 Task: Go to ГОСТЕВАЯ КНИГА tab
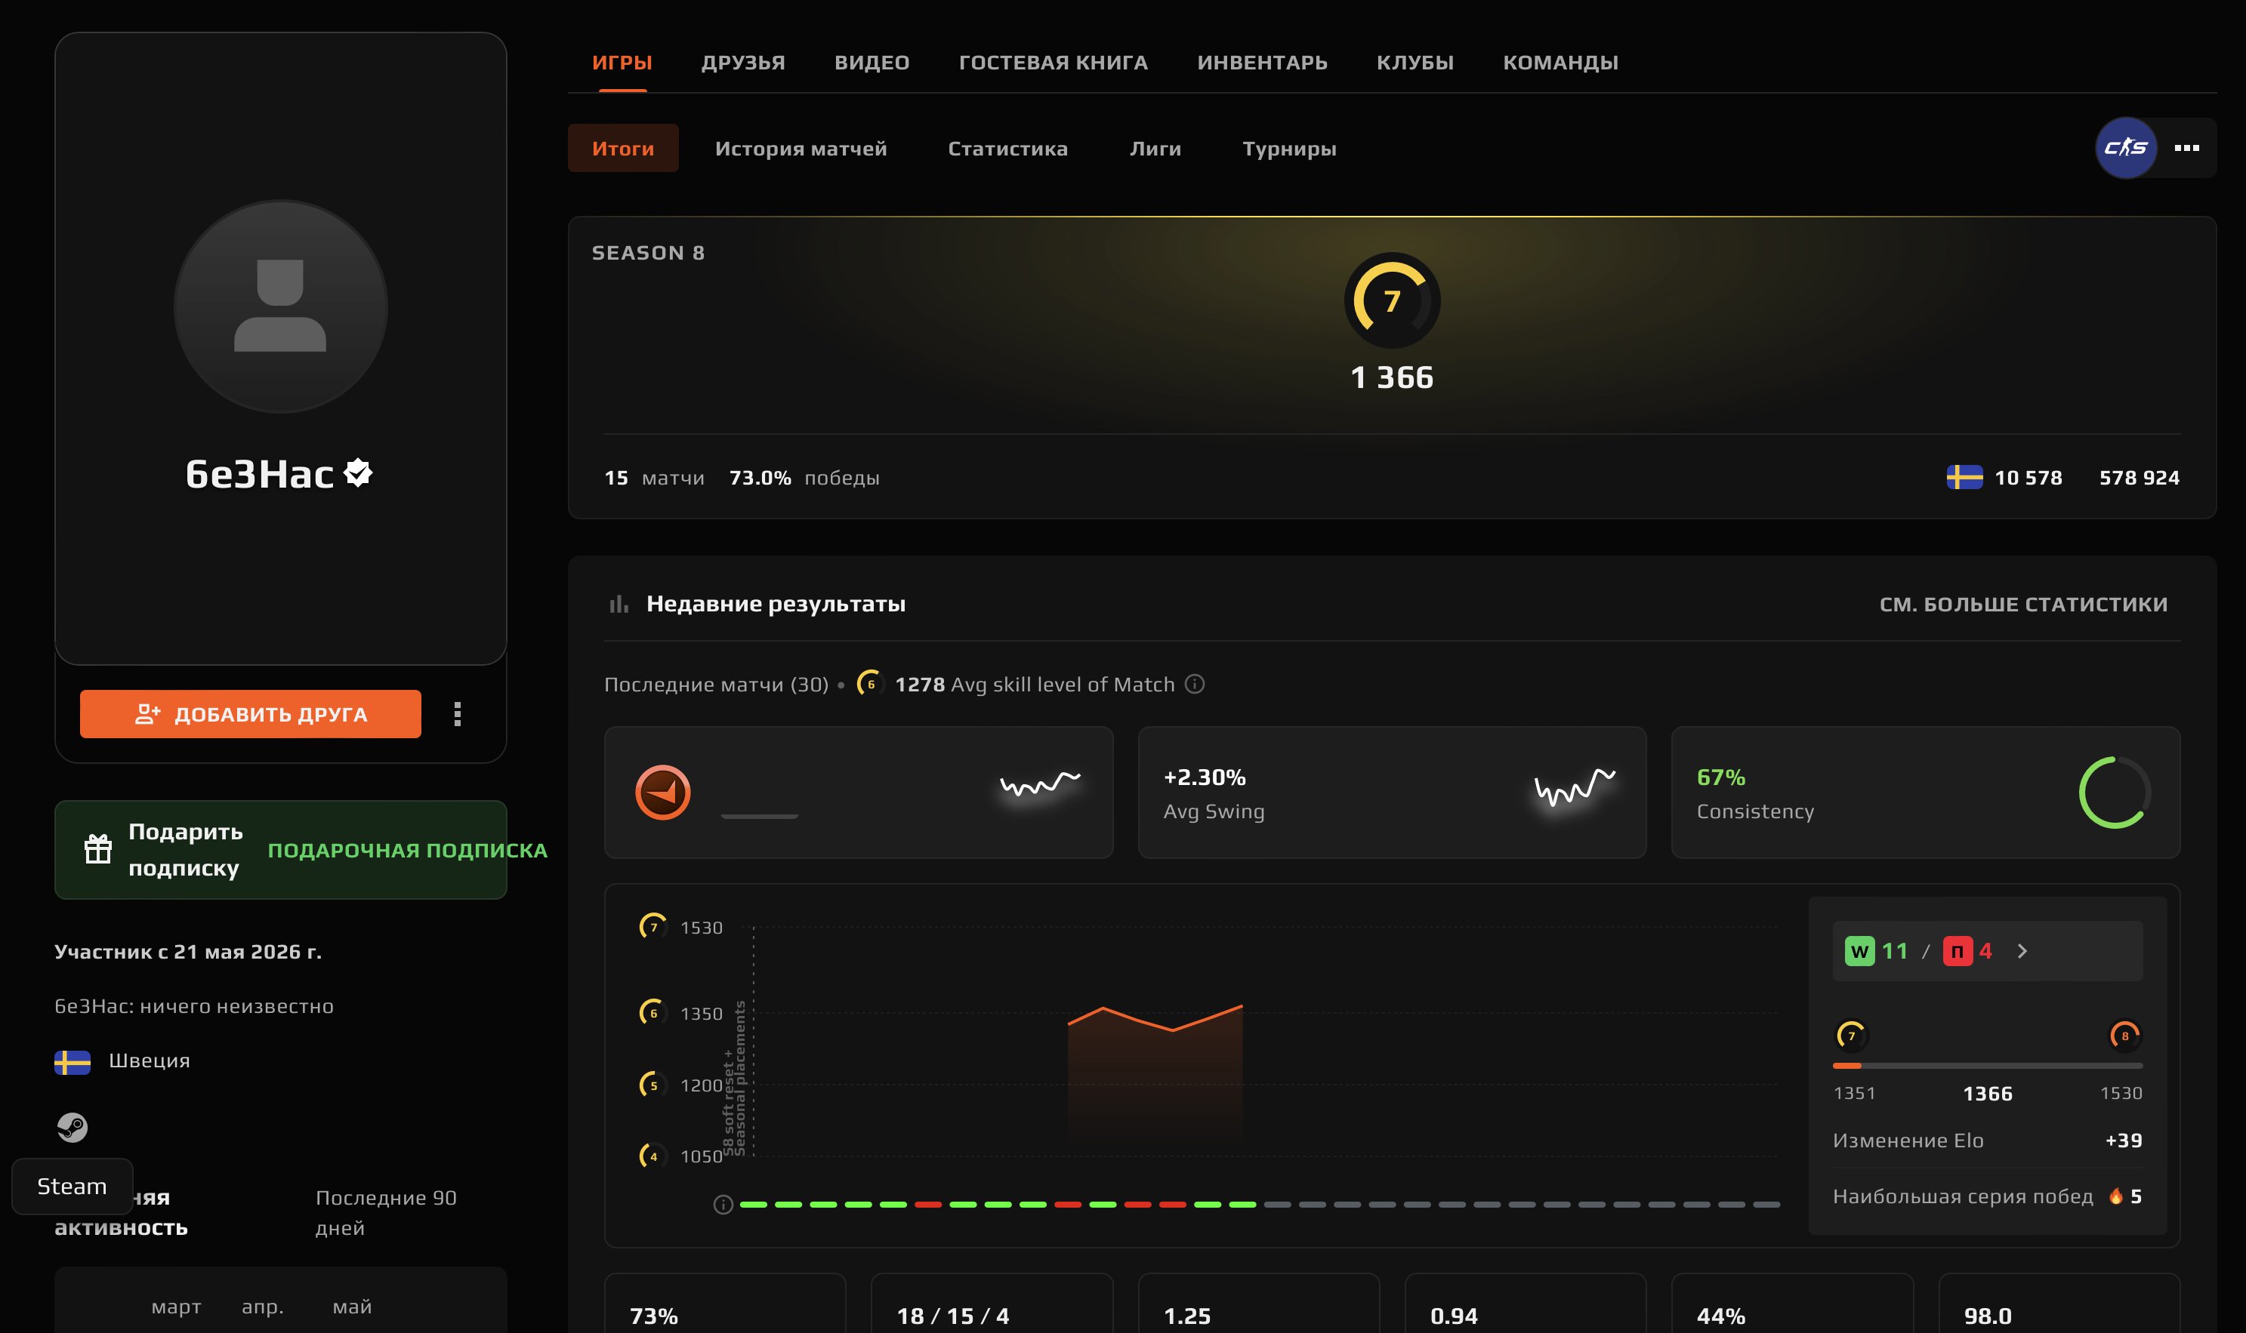(1054, 63)
